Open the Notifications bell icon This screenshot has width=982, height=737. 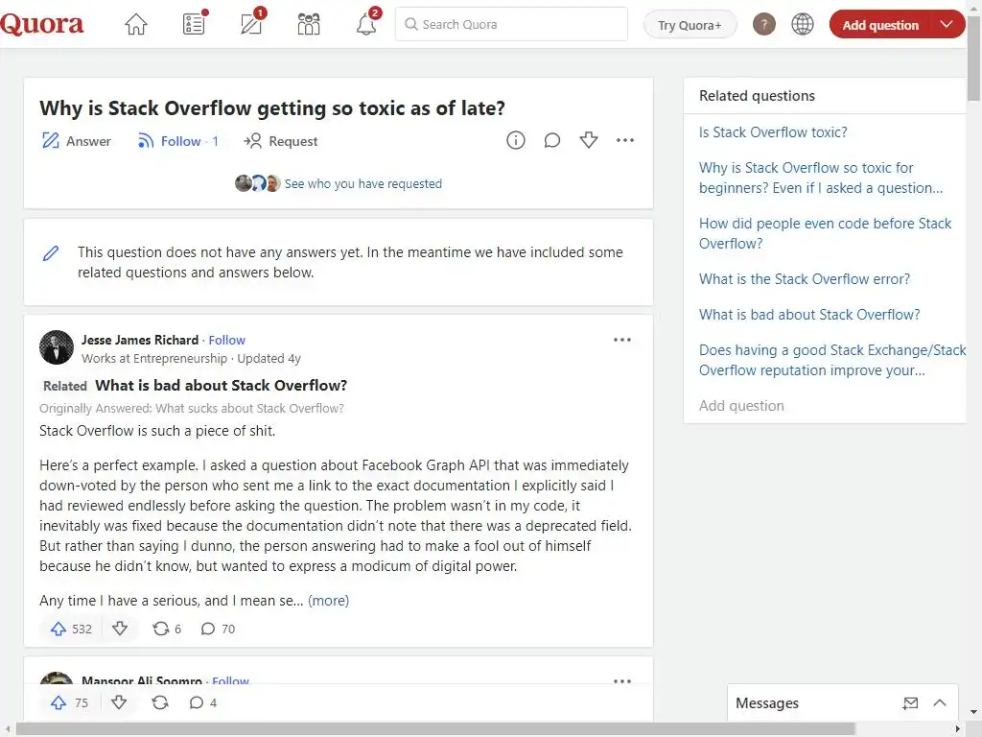click(x=367, y=24)
